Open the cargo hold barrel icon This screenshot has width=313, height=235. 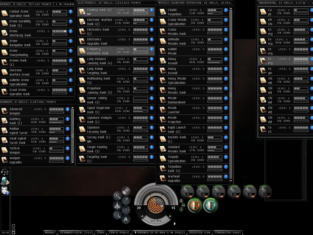tap(126, 191)
